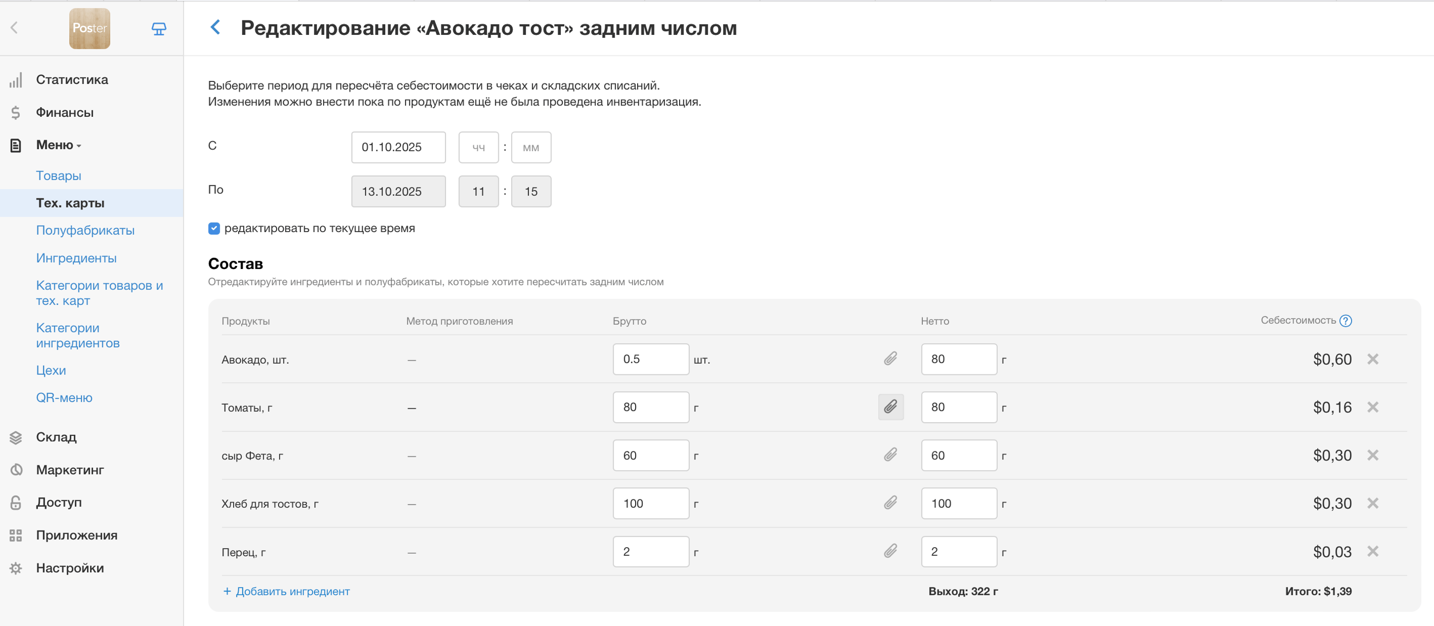Go to the Полуфабрикаты page

85,231
